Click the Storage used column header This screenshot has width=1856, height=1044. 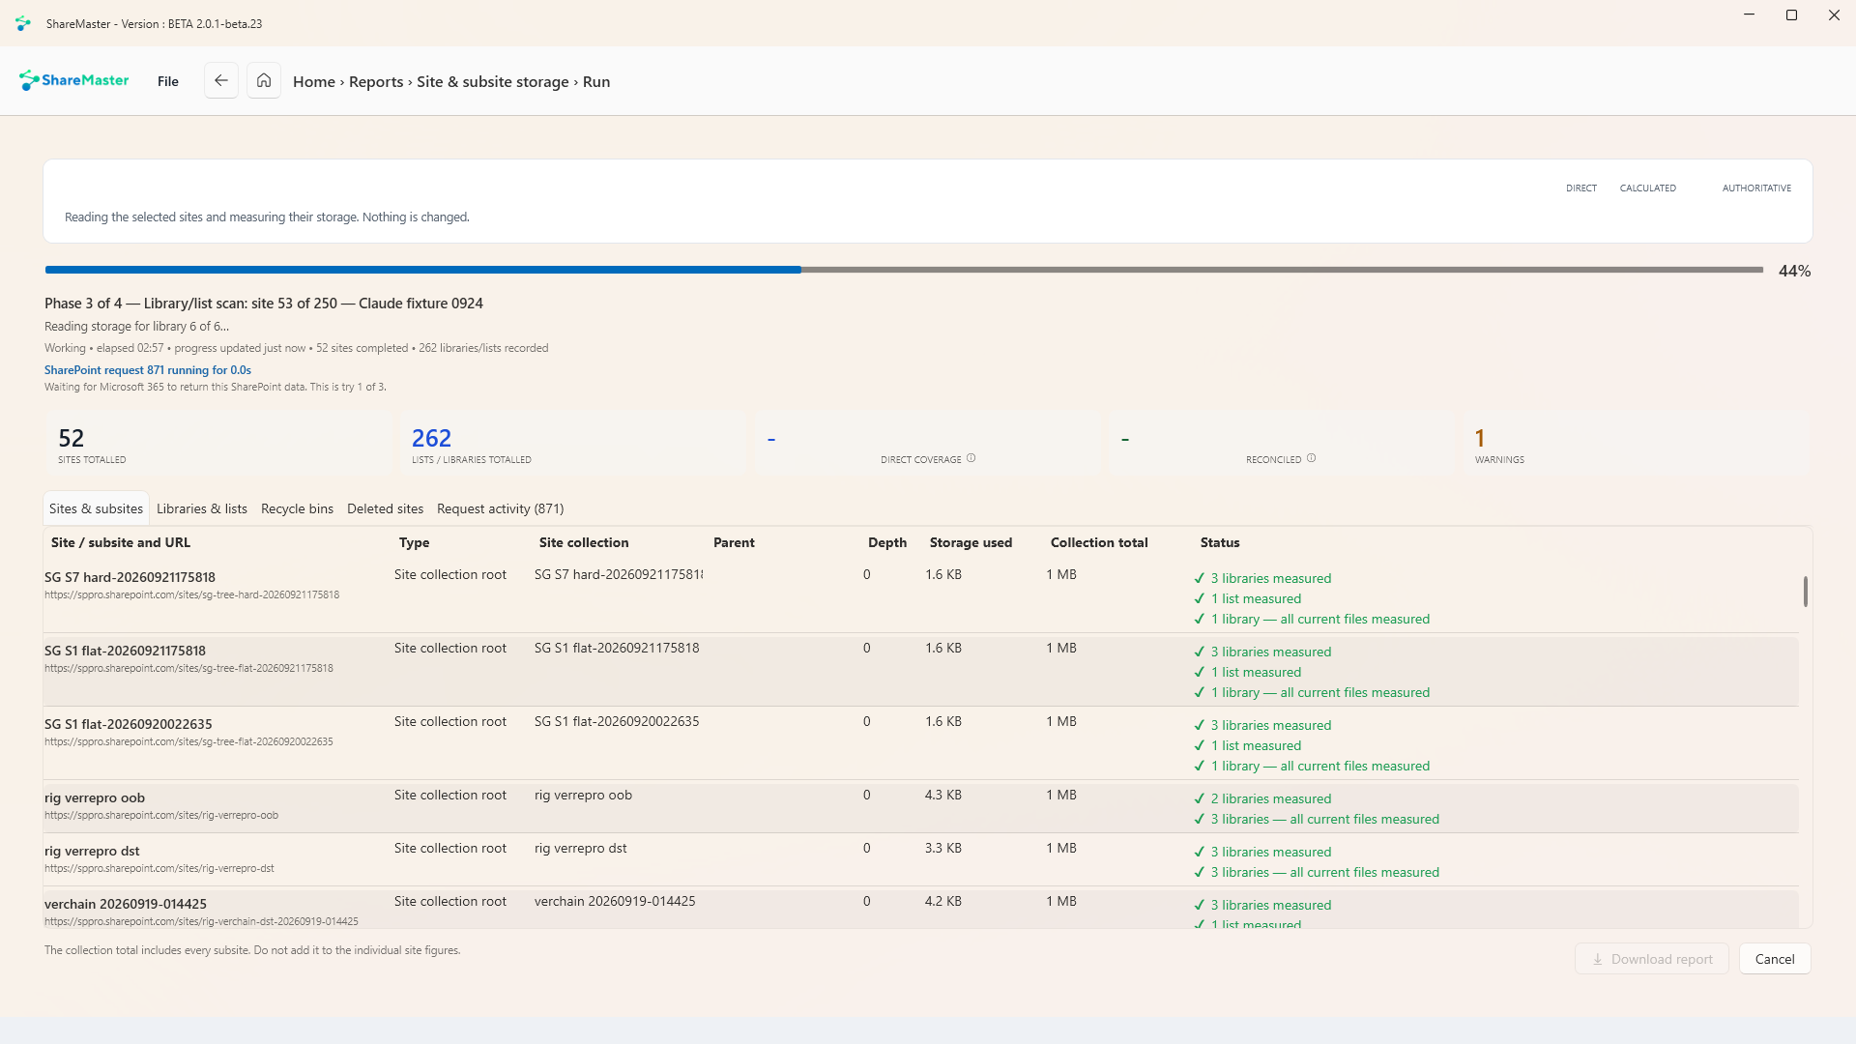click(x=971, y=542)
